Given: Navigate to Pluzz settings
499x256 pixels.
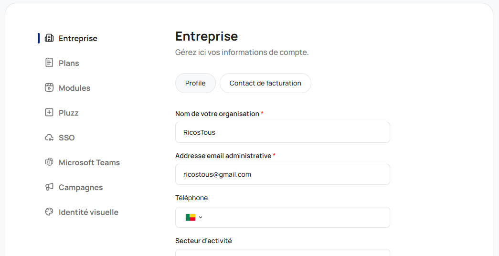Looking at the screenshot, I should click(68, 113).
